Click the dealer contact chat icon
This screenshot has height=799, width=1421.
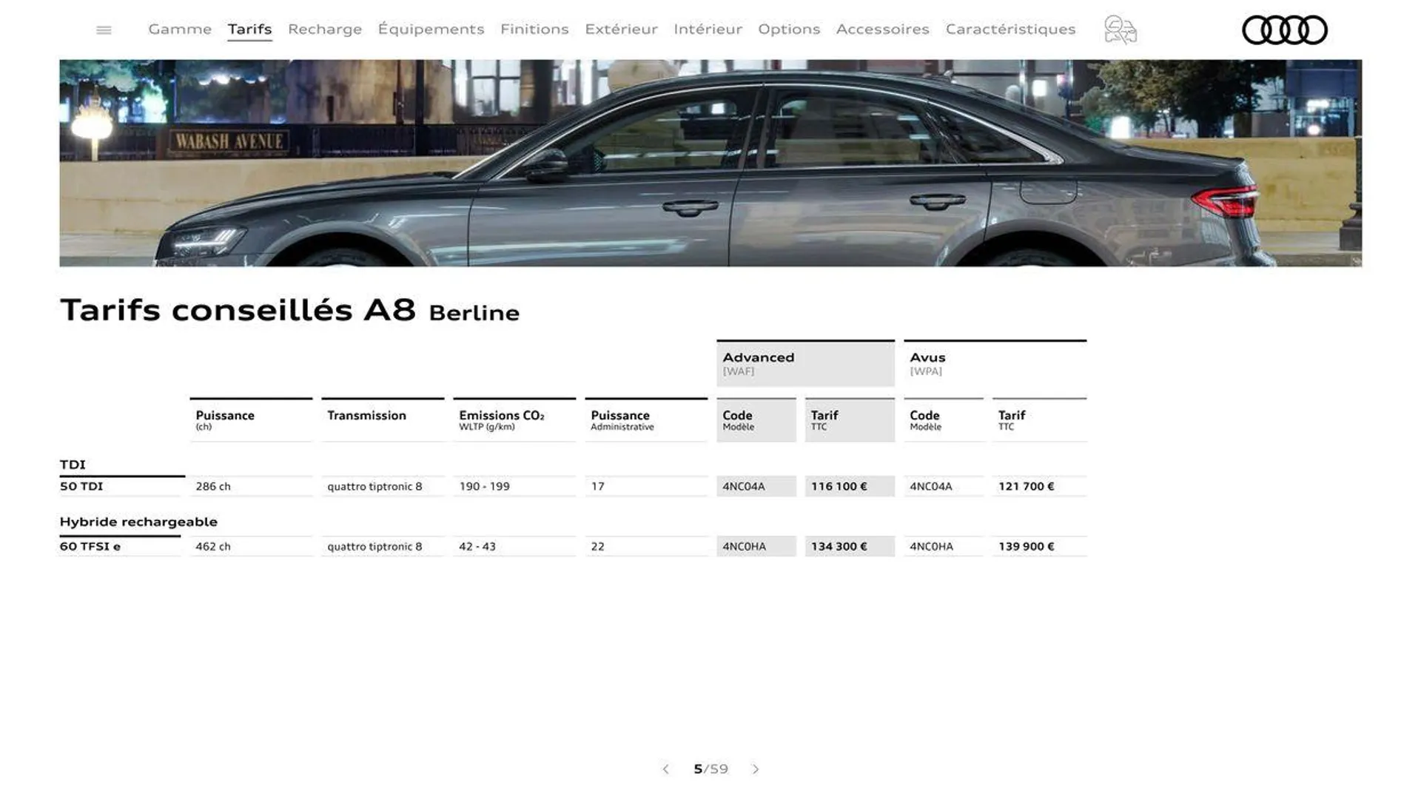pyautogui.click(x=1120, y=30)
